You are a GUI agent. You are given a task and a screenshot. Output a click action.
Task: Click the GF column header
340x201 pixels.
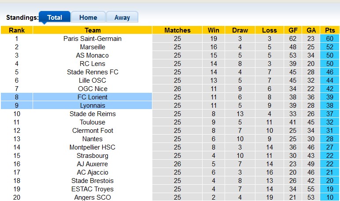click(293, 30)
